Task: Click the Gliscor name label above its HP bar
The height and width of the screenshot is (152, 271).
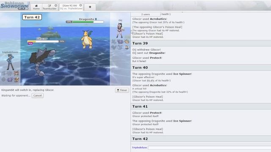Action: coord(41,39)
